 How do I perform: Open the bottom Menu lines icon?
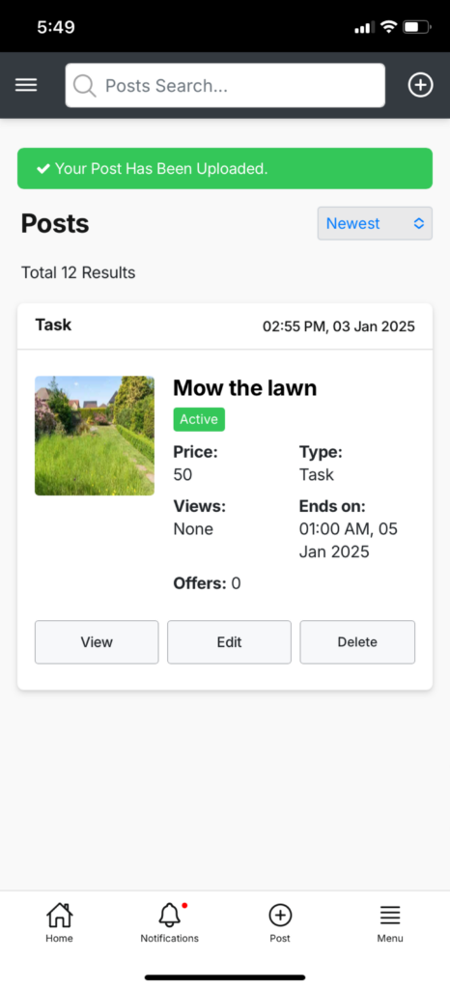pyautogui.click(x=390, y=916)
